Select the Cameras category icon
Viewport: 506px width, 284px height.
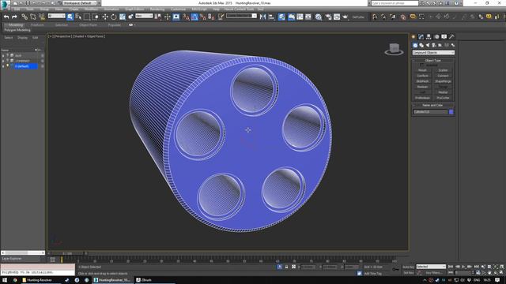[434, 45]
